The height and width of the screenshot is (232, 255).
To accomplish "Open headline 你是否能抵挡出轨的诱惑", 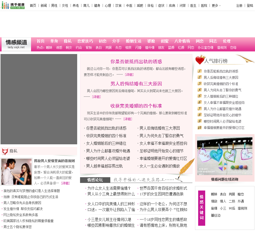I will point(136,62).
